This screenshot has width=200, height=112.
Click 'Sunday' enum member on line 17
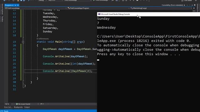coord(47,31)
